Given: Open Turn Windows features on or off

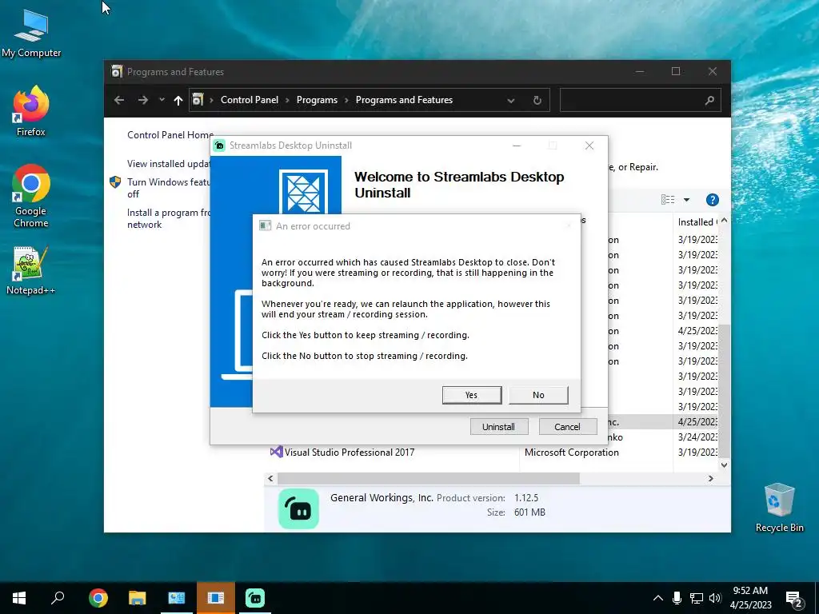Looking at the screenshot, I should [168, 188].
